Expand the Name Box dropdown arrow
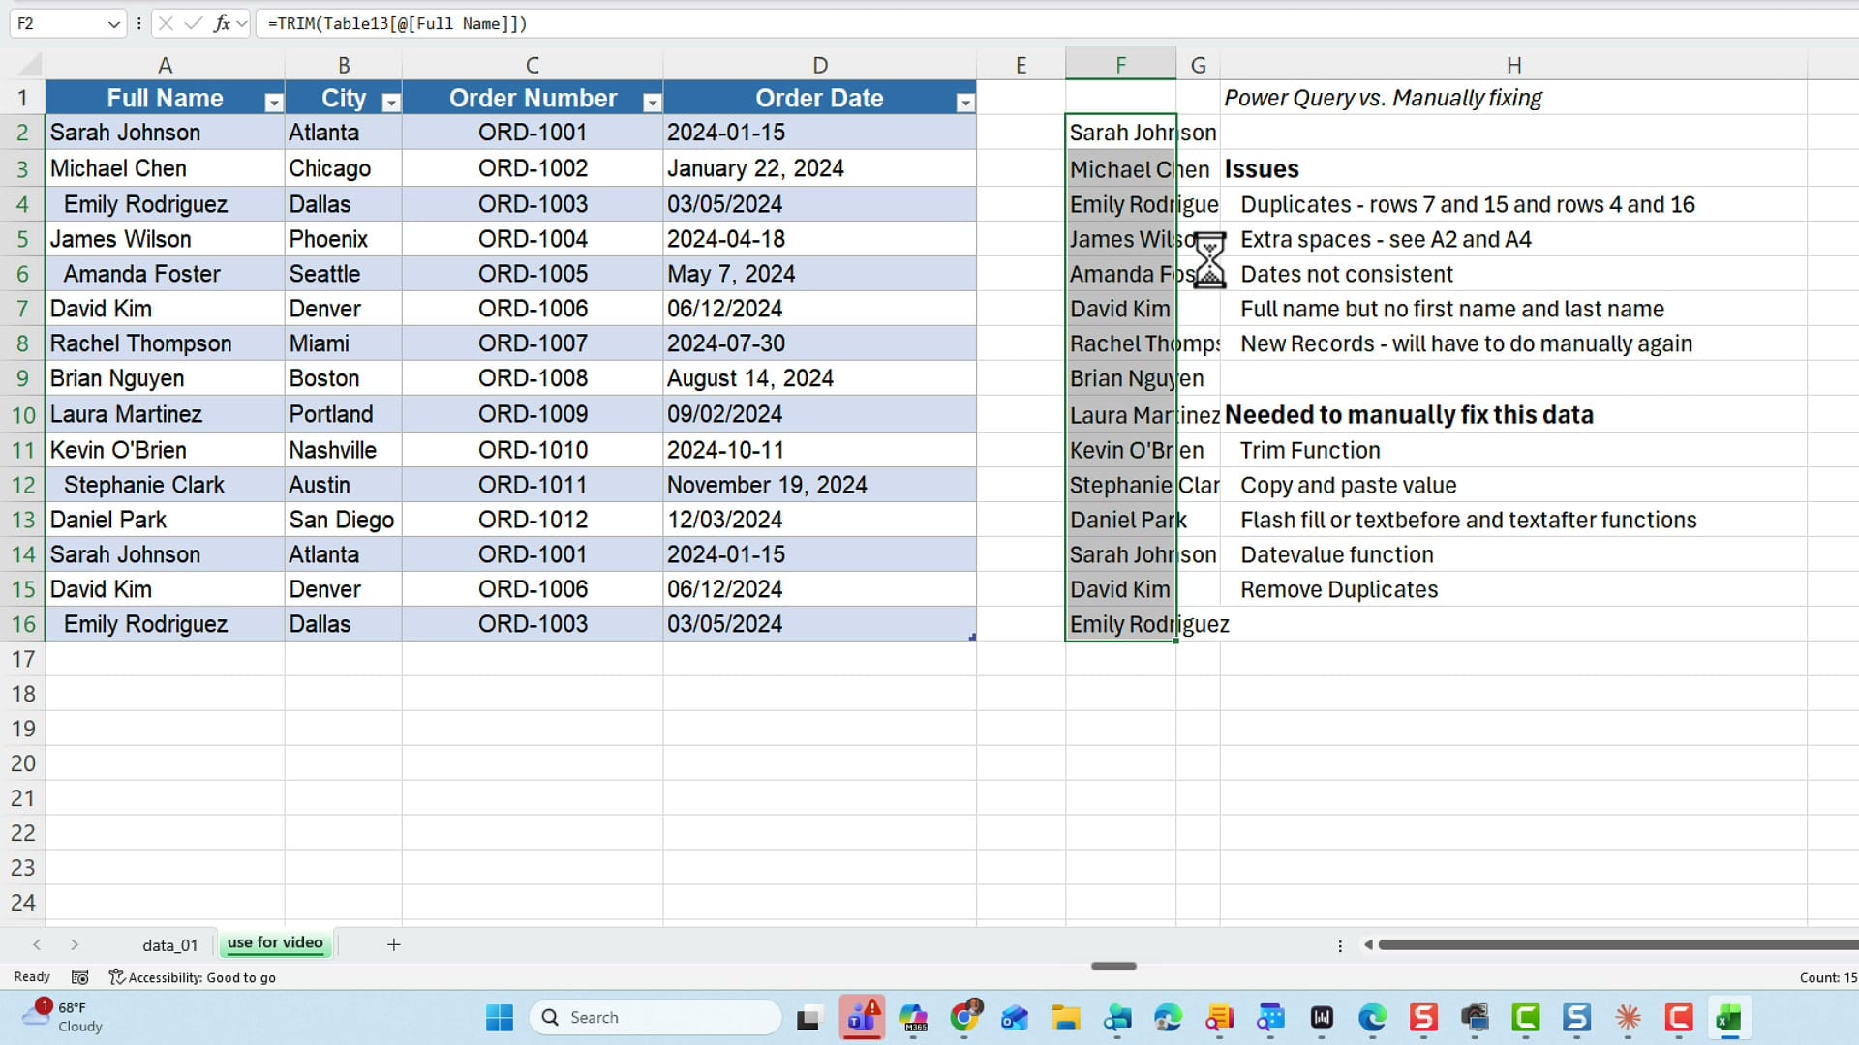Image resolution: width=1859 pixels, height=1045 pixels. (x=113, y=24)
